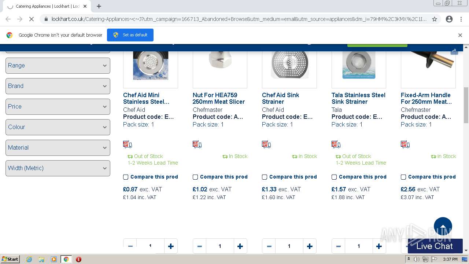Decrease quantity for Chef Aid Sink Strainer
Viewport: 469px width, 264px height.
point(269,246)
